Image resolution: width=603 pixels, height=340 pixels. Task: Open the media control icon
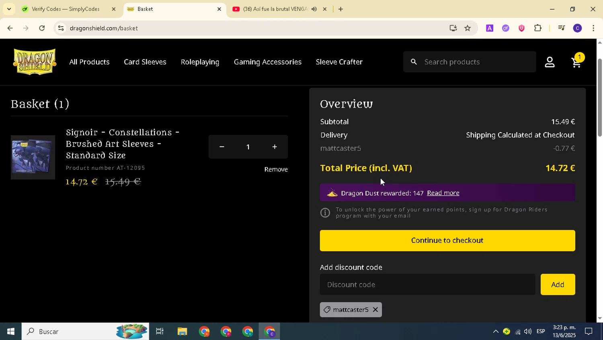562,28
